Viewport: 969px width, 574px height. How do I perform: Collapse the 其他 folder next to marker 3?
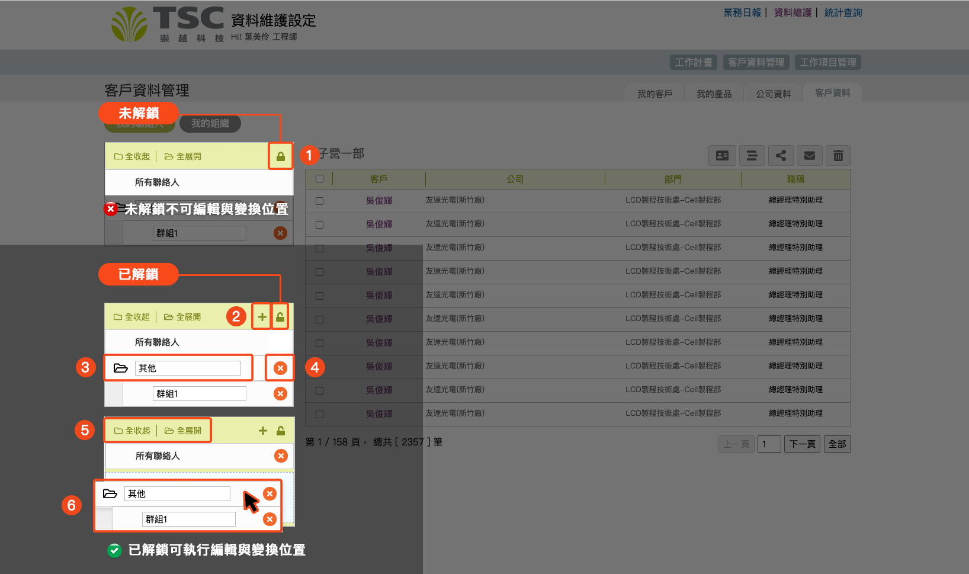pos(121,368)
